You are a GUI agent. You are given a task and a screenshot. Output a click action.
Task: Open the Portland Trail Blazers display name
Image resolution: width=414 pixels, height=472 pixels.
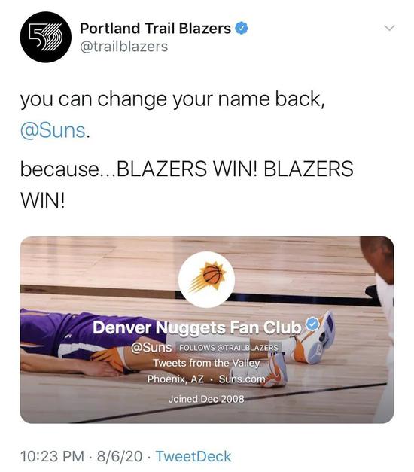[x=155, y=29]
